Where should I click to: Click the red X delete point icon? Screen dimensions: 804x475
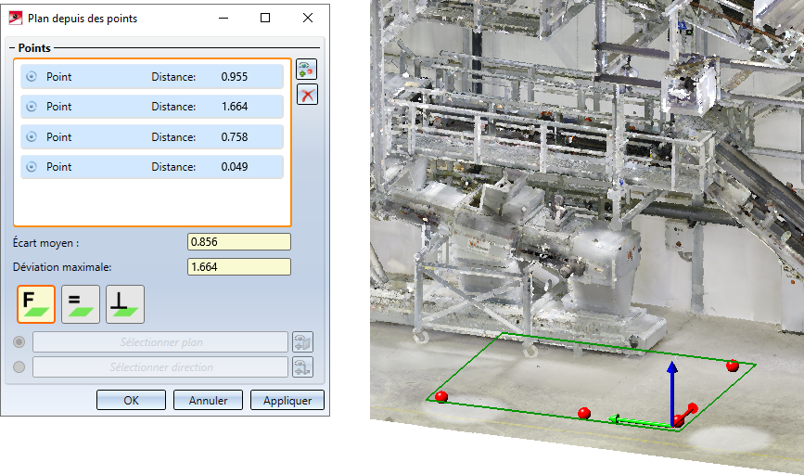307,94
